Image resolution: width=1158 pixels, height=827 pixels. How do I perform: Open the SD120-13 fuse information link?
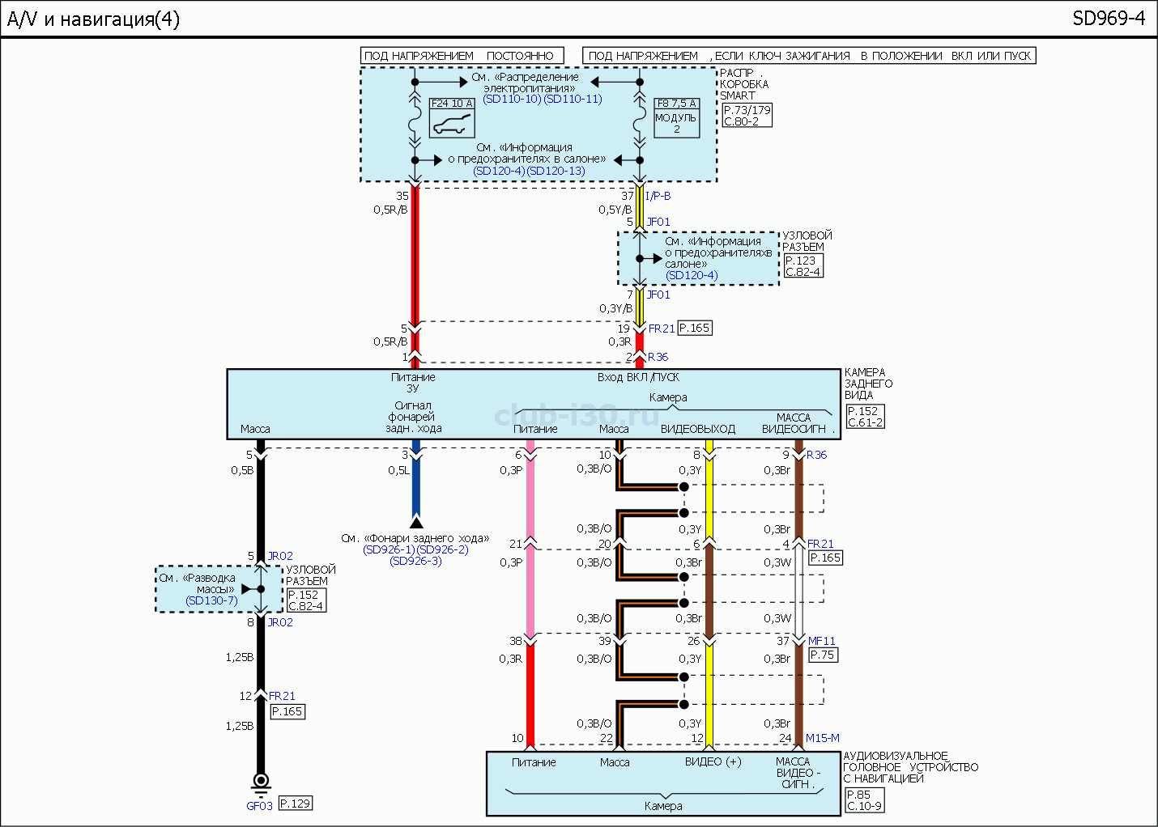[x=556, y=171]
